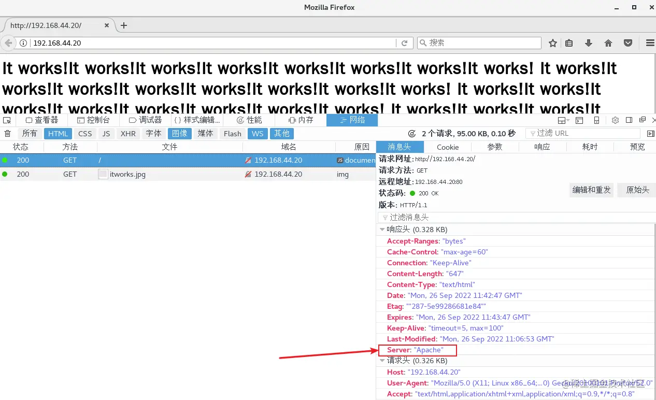This screenshot has width=656, height=400.
Task: Toggle the WS request filter
Action: coord(258,134)
